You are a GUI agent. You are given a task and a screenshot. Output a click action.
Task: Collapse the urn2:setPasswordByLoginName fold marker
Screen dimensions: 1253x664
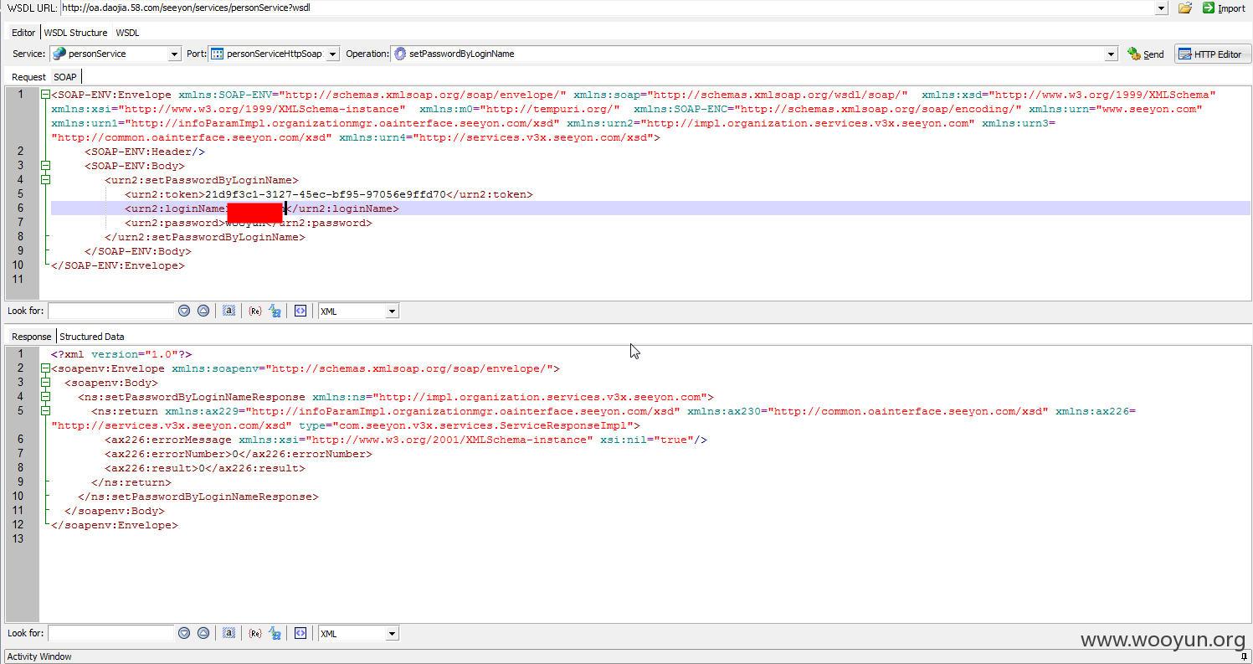point(45,180)
